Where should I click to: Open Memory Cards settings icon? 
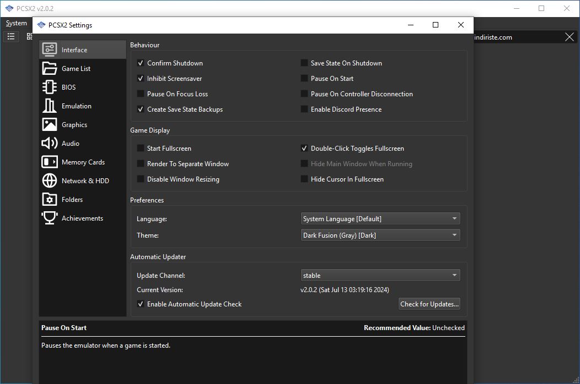(x=49, y=162)
